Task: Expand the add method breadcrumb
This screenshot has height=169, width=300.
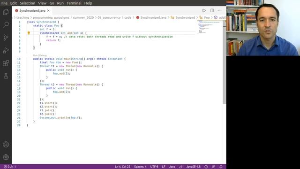Action: [220, 17]
